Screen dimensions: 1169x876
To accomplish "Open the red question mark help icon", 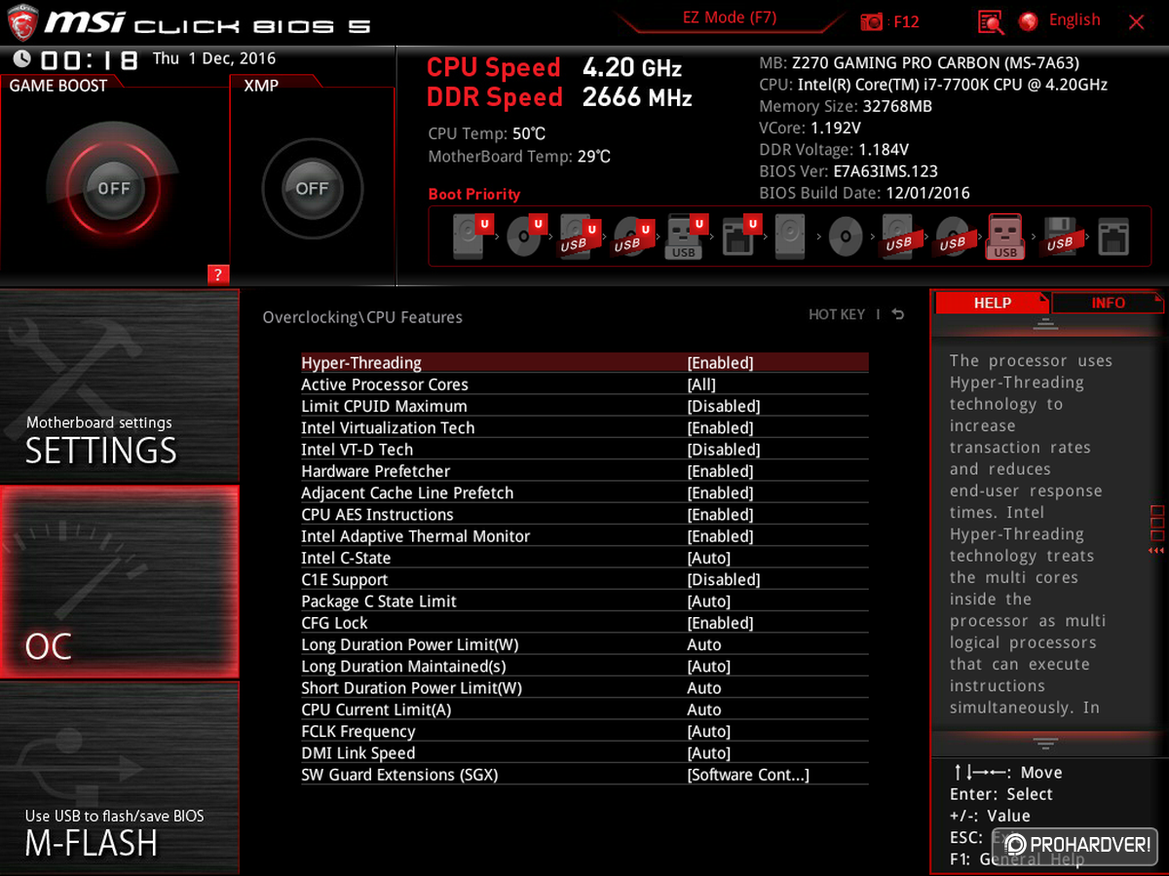I will point(218,274).
